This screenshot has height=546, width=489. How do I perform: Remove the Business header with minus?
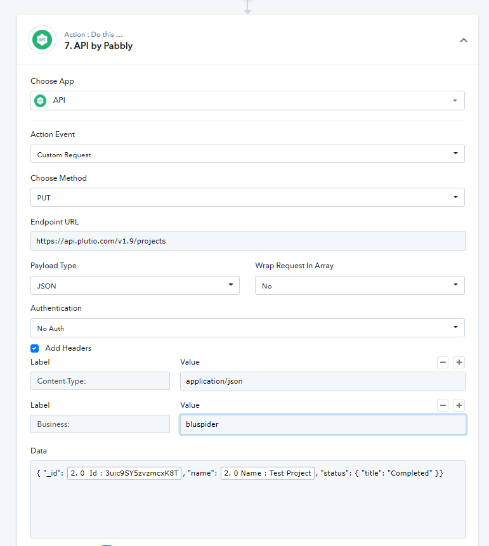click(x=443, y=406)
